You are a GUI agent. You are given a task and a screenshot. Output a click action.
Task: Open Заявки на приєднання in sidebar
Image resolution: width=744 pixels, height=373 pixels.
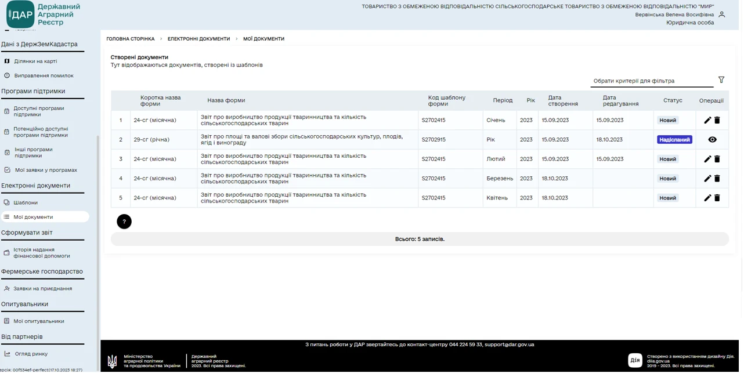(43, 289)
